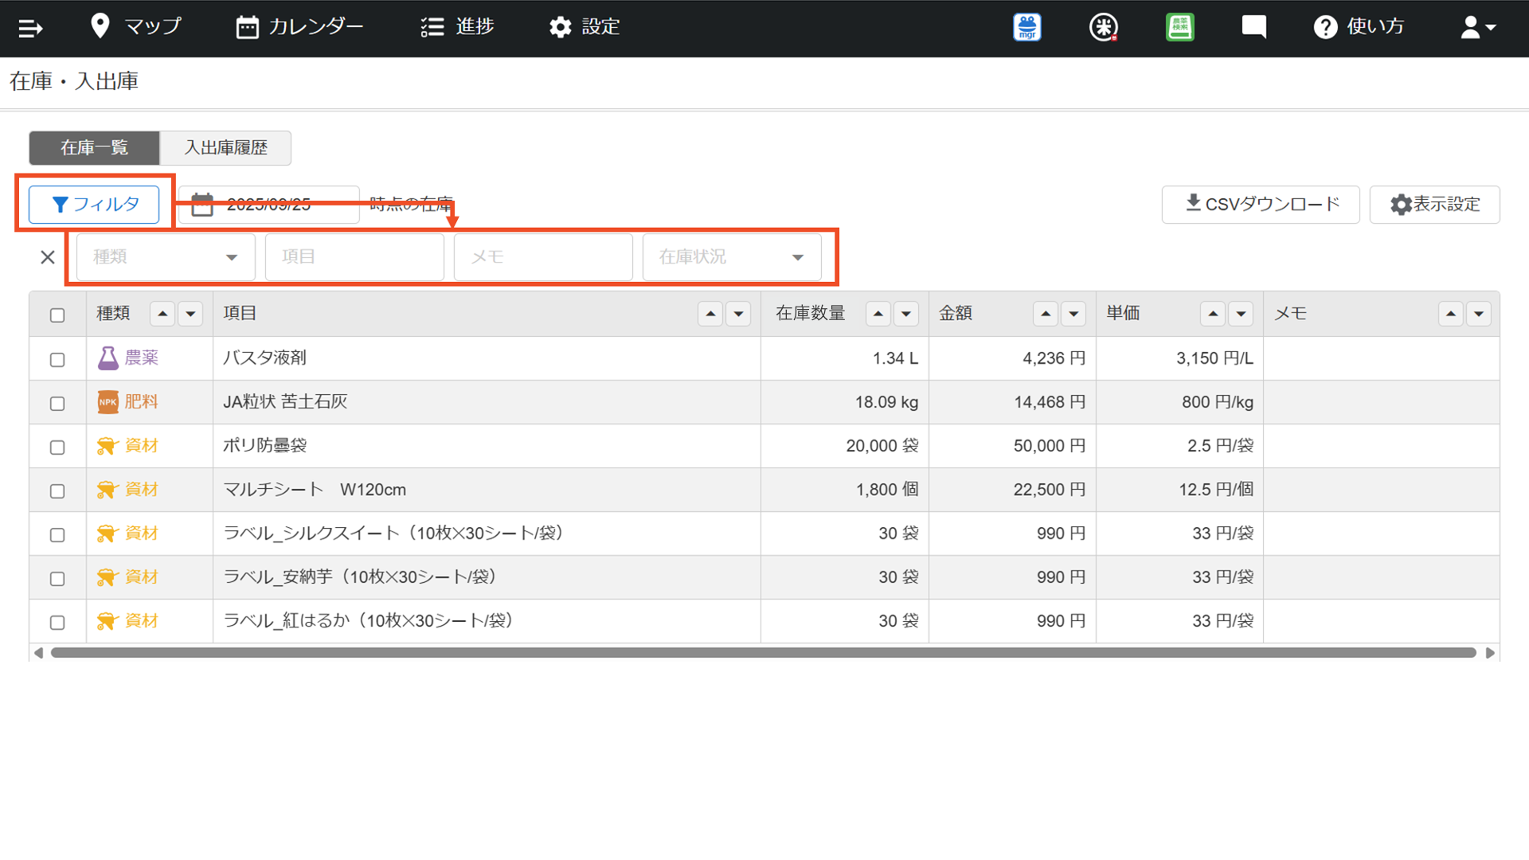Click the material icon in マルチシート row

point(108,490)
